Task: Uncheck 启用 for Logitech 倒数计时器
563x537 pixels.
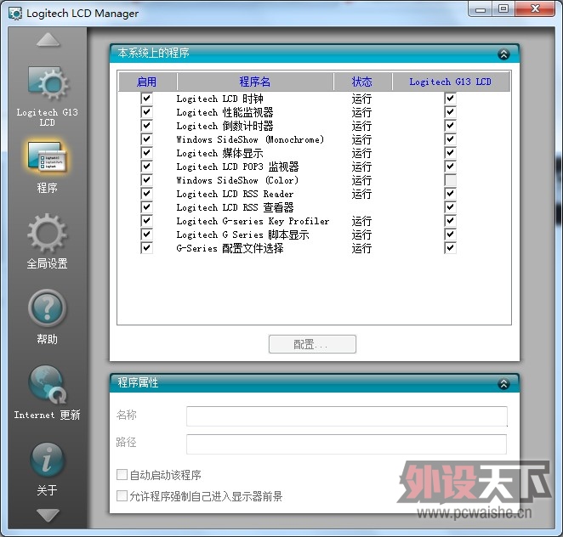Action: pos(146,126)
